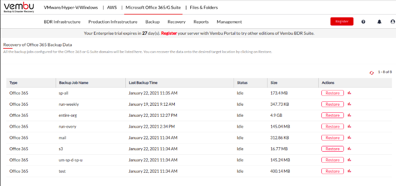This screenshot has width=396, height=186.
Task: Click the '1 - 8 of 8' pagination text
Action: [x=385, y=72]
